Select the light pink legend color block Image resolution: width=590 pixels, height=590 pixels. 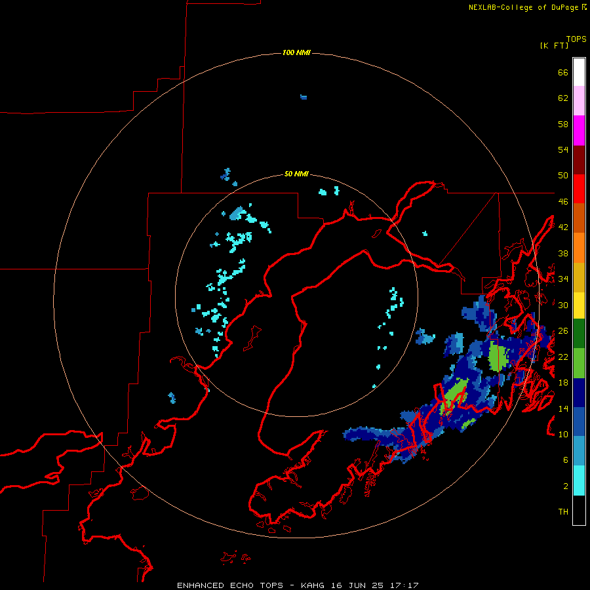tap(579, 101)
